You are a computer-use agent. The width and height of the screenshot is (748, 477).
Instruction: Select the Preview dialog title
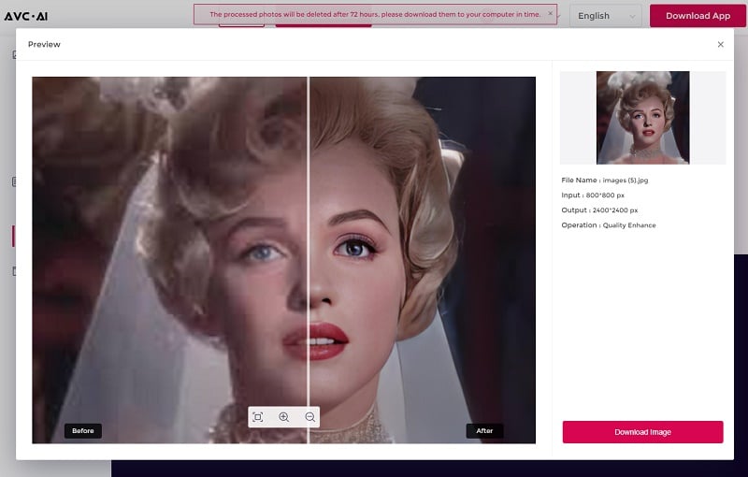(x=44, y=44)
